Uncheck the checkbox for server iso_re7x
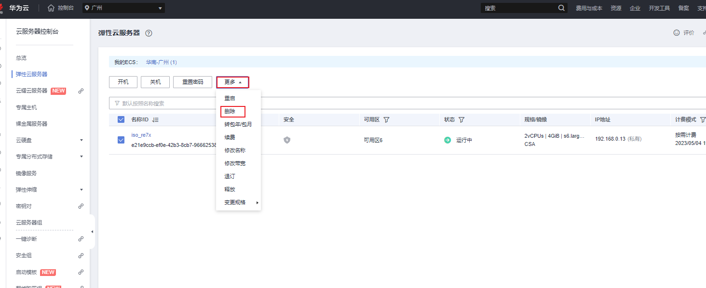 click(121, 140)
